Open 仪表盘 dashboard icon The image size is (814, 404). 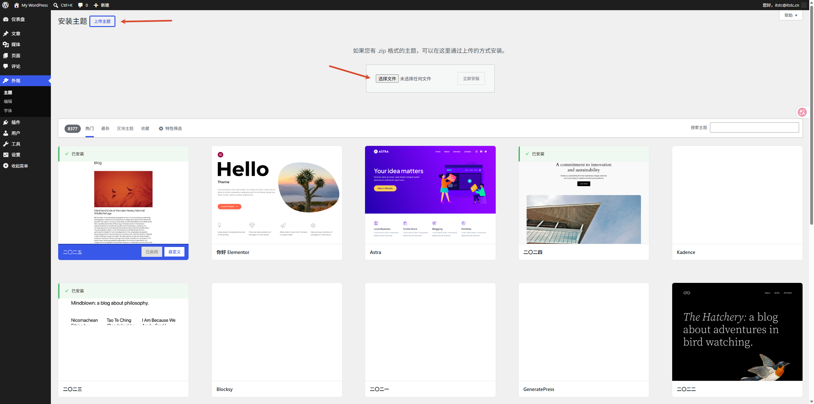[x=6, y=19]
